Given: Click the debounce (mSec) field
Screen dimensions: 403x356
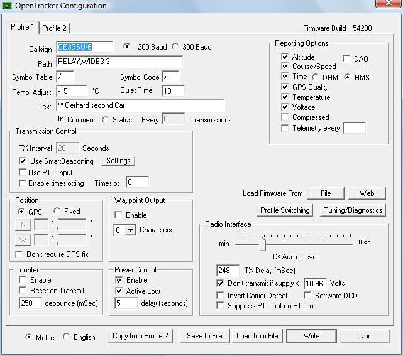Looking at the screenshot, I should tap(30, 303).
